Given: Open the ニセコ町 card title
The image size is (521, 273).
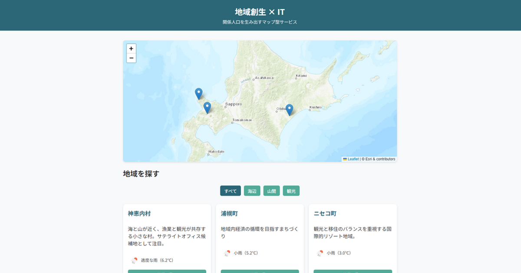Looking at the screenshot, I should (325, 214).
